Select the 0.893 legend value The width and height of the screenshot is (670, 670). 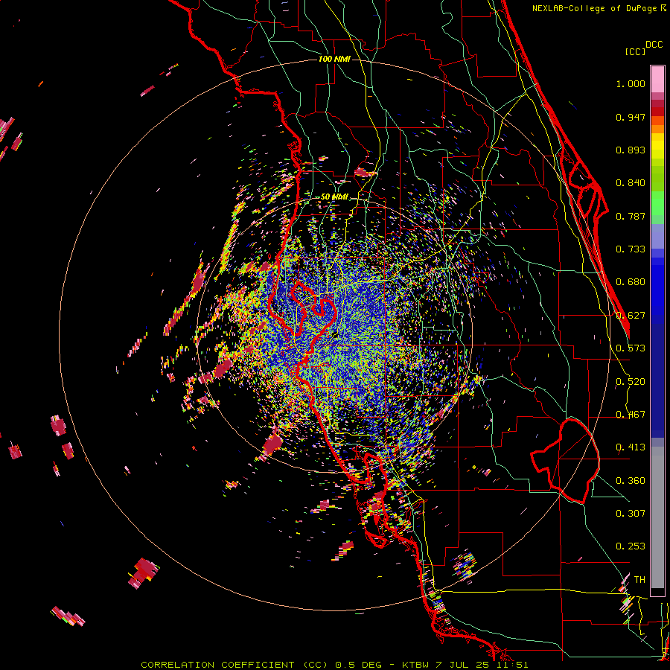tap(631, 150)
